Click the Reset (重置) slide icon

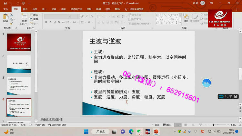[34, 19]
